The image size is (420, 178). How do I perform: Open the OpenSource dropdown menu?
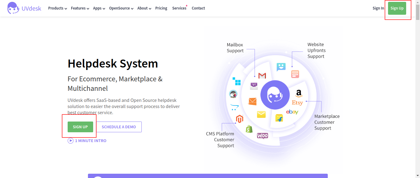[x=121, y=8]
